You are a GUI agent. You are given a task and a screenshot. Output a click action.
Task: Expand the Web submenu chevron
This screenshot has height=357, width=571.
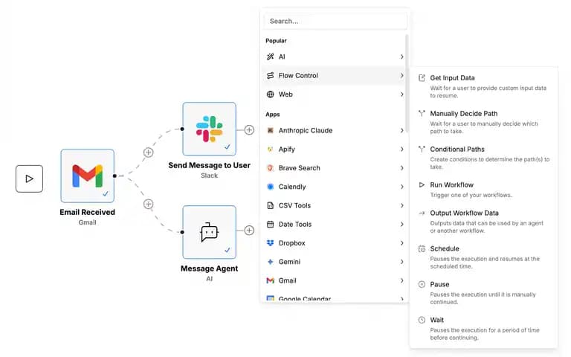tap(401, 94)
